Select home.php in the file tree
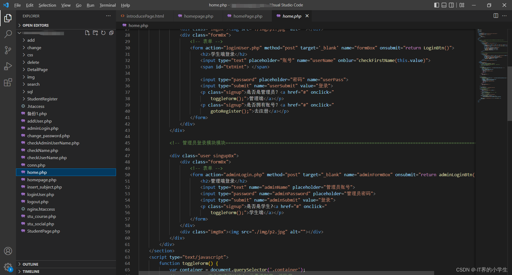Image resolution: width=512 pixels, height=275 pixels. (66, 172)
